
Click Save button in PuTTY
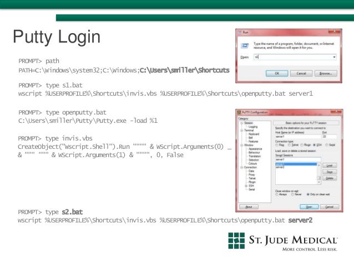(x=330, y=172)
